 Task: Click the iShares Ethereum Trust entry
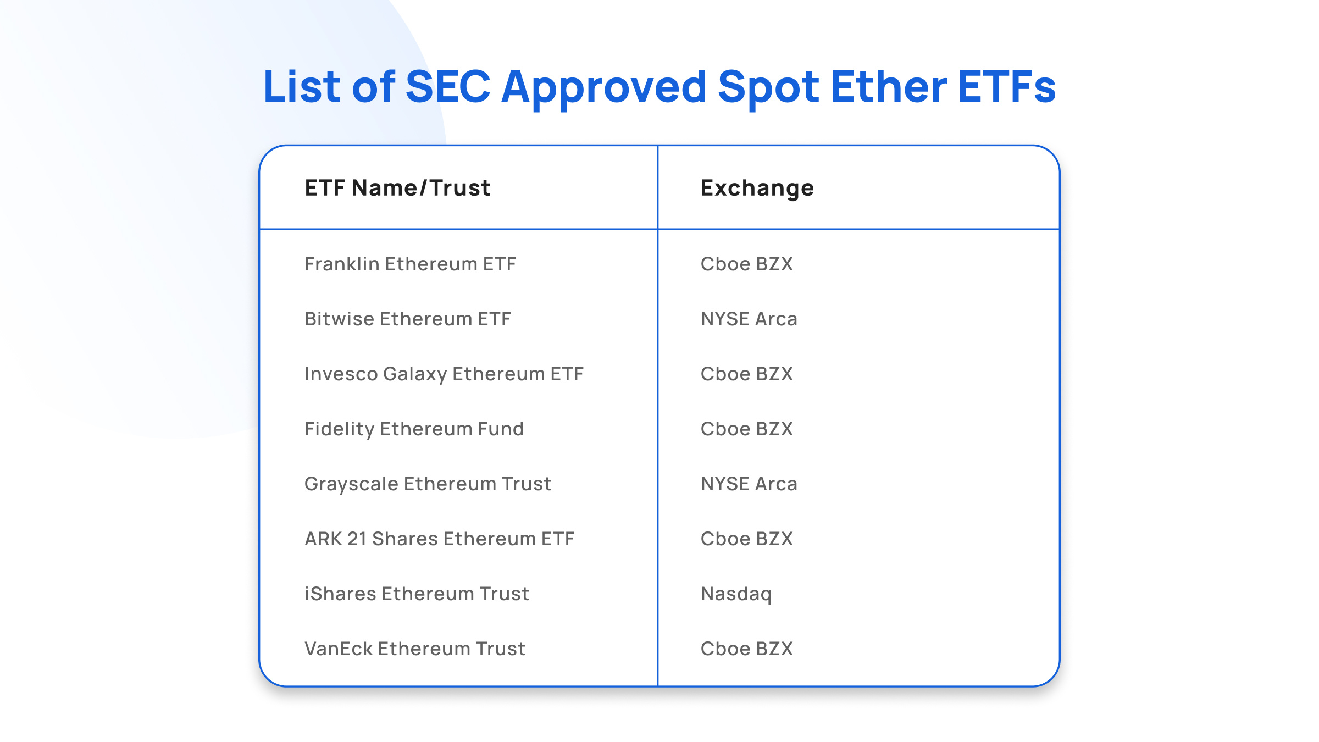417,594
